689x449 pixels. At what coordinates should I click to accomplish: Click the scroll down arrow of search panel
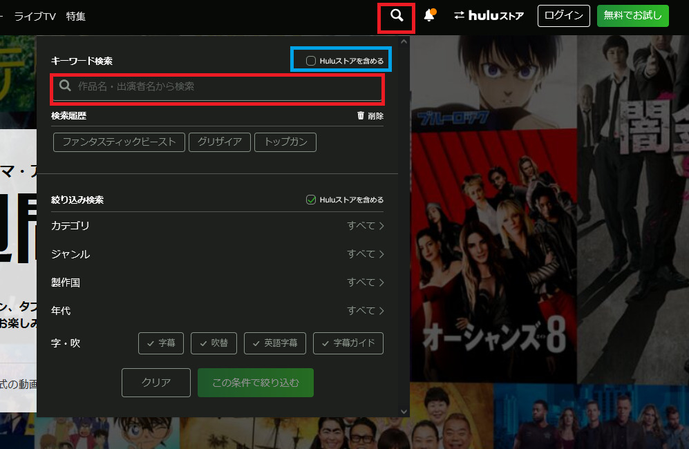[x=404, y=412]
